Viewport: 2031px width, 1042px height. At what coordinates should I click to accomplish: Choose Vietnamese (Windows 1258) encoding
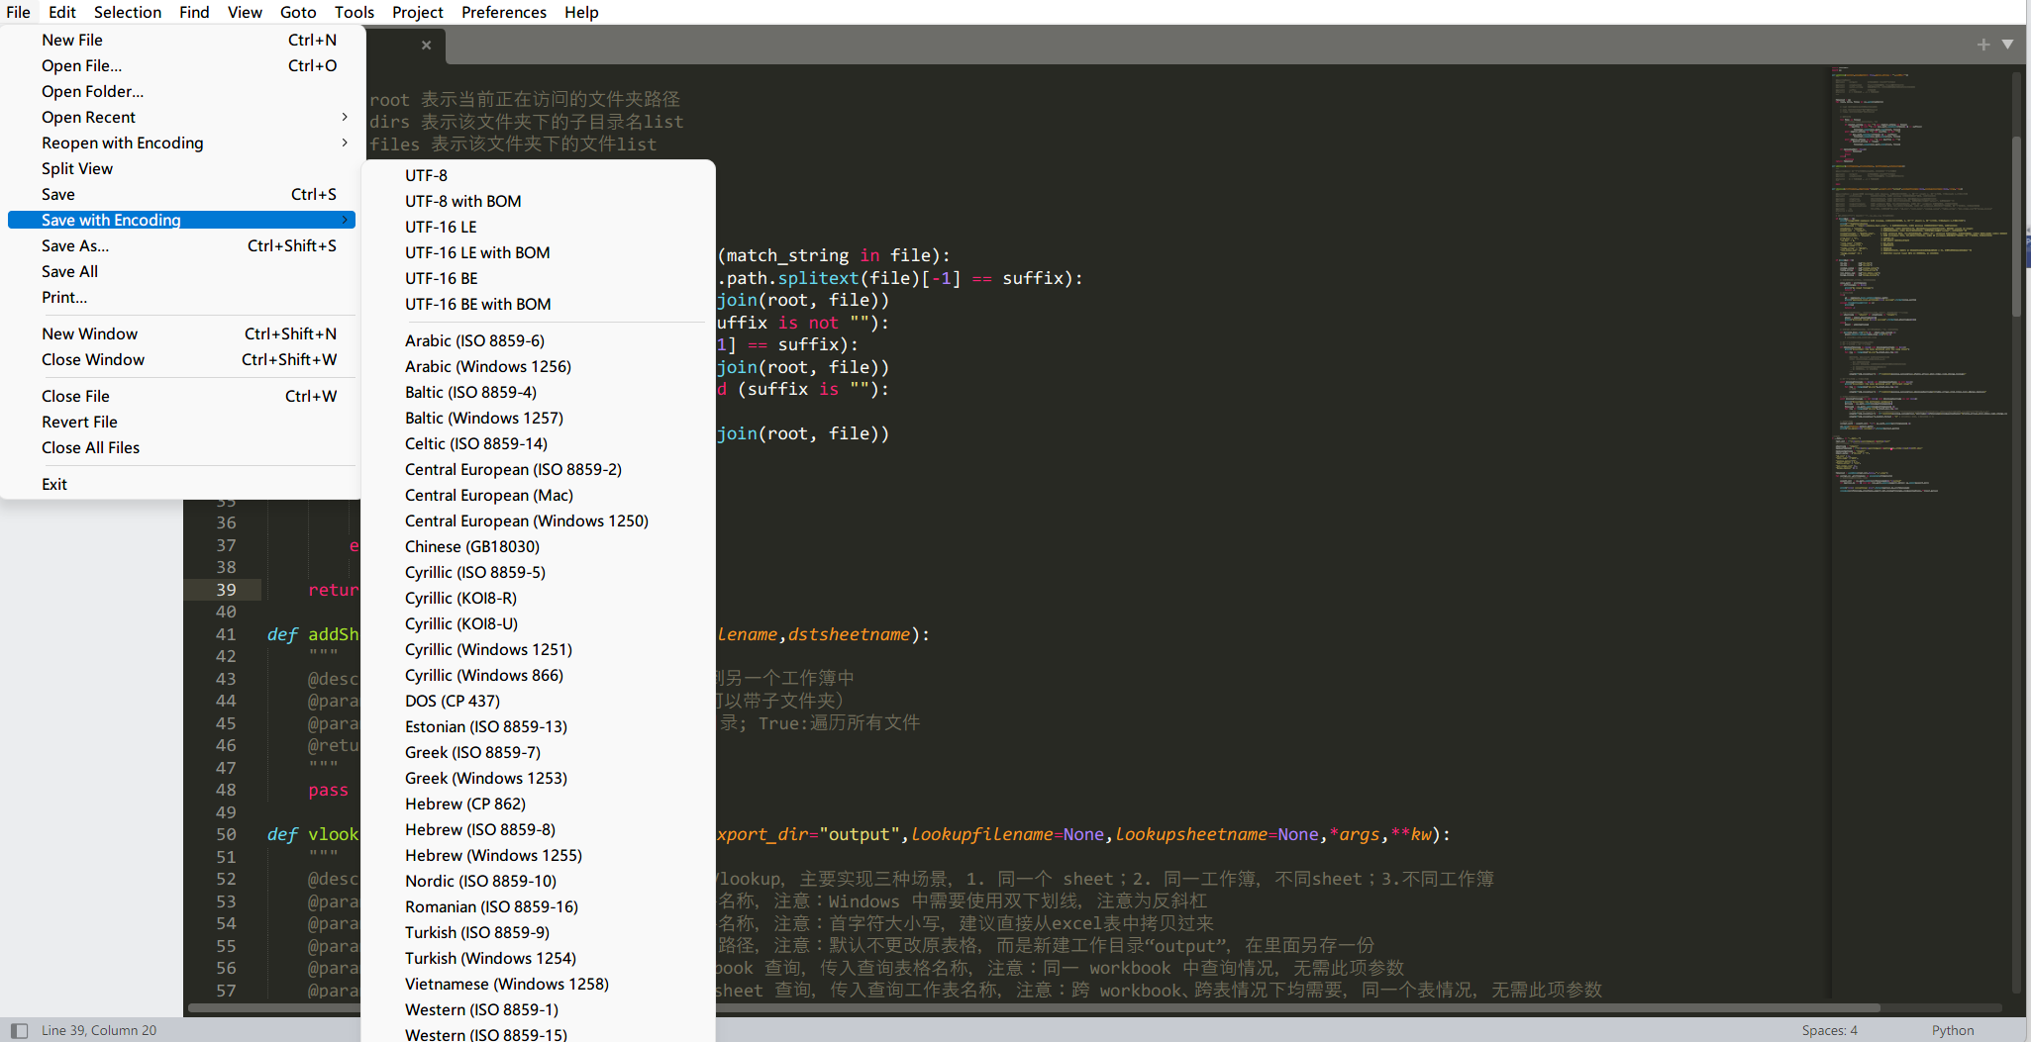538,984
